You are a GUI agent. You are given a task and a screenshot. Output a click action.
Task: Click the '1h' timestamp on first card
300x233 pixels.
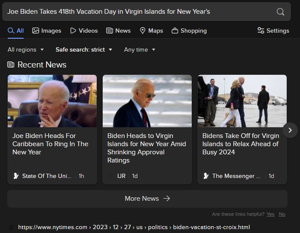point(81,176)
